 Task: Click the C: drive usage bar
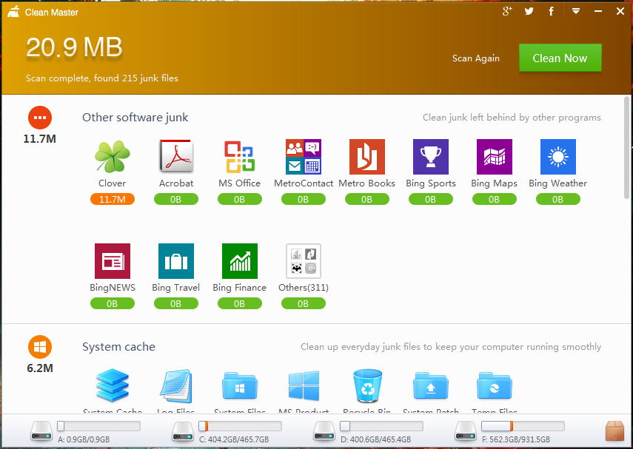240,426
